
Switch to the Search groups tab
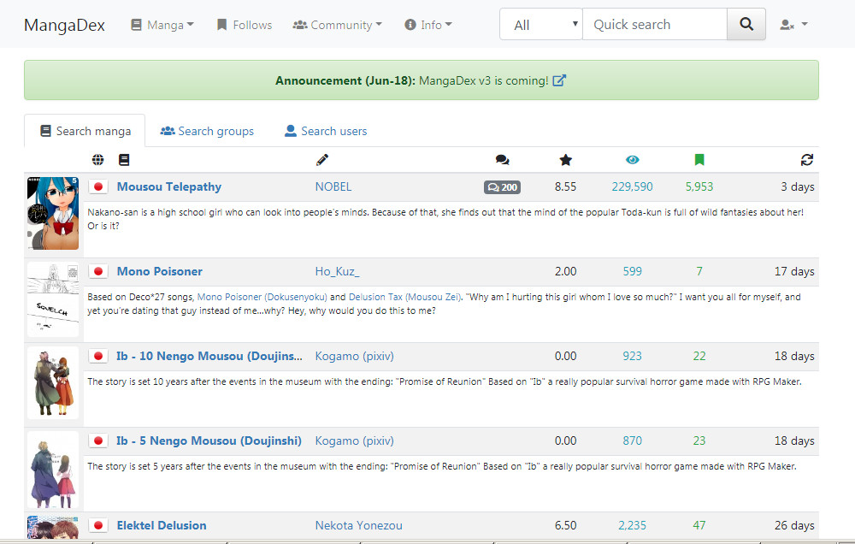point(207,131)
